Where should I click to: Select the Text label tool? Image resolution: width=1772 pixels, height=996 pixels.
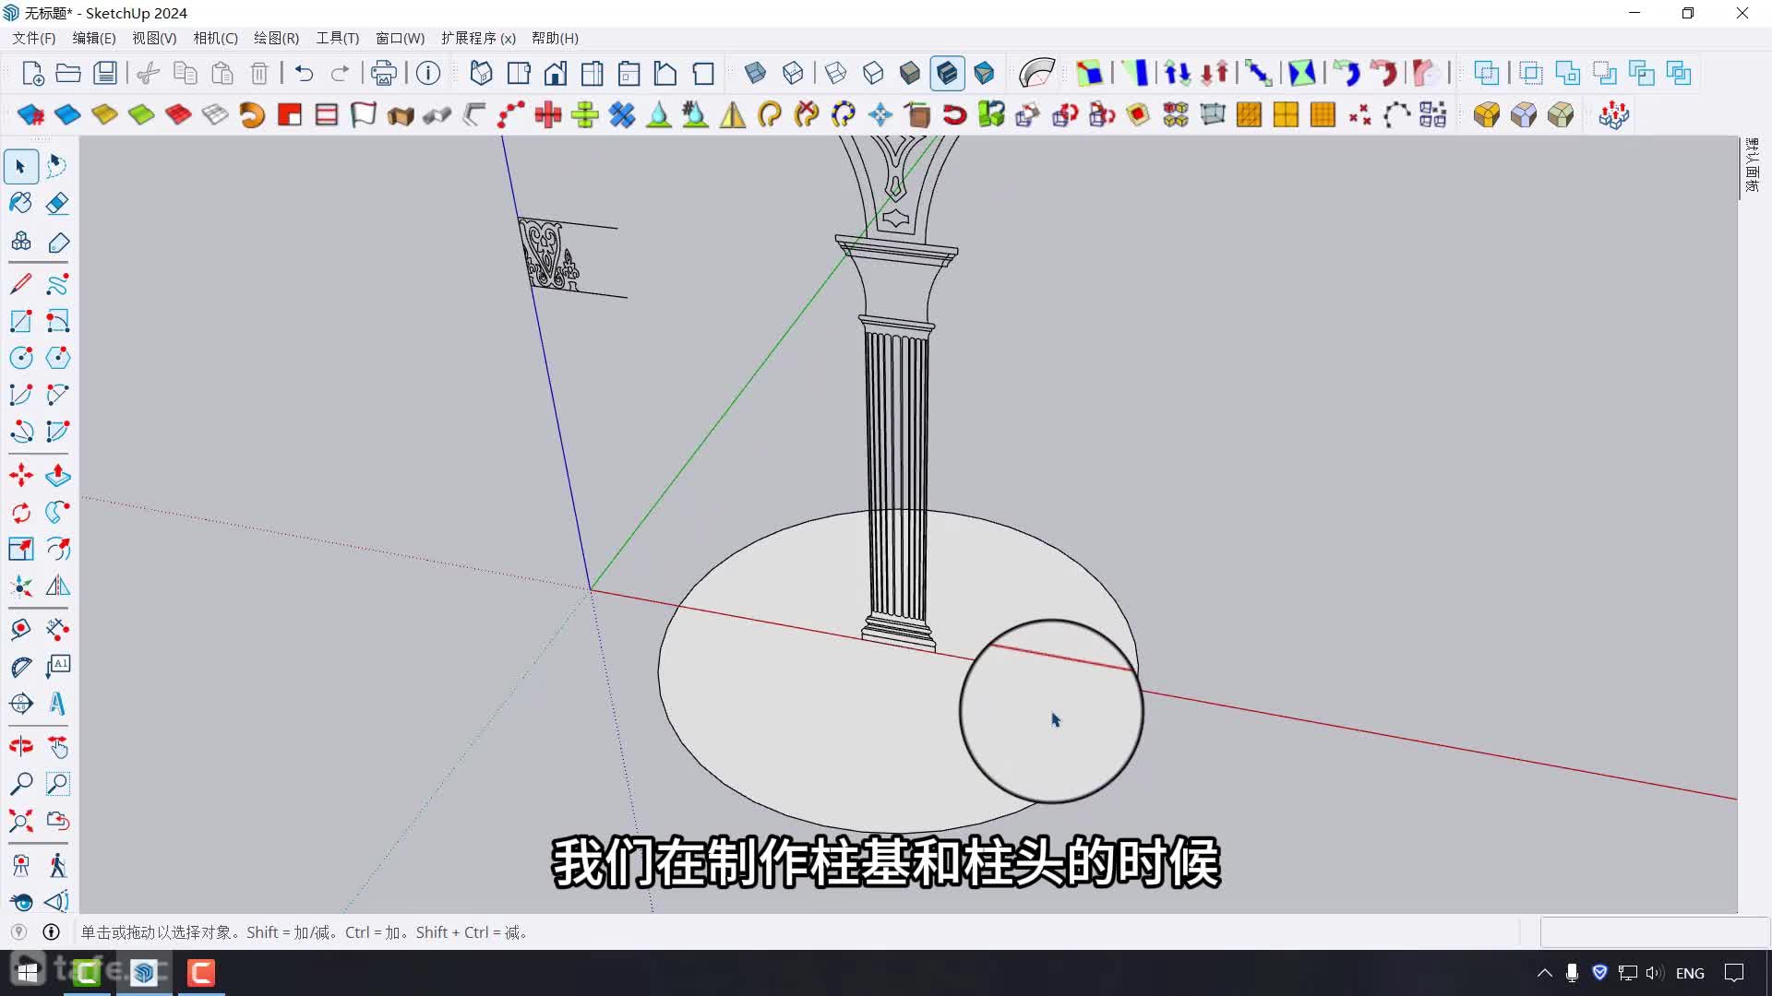pos(57,667)
